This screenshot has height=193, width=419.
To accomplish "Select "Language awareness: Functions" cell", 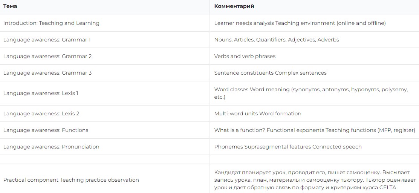I will [46, 130].
